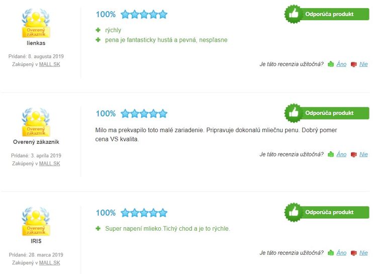Click Odporúča produkt badge in first review
This screenshot has width=377, height=274.
tap(327, 14)
